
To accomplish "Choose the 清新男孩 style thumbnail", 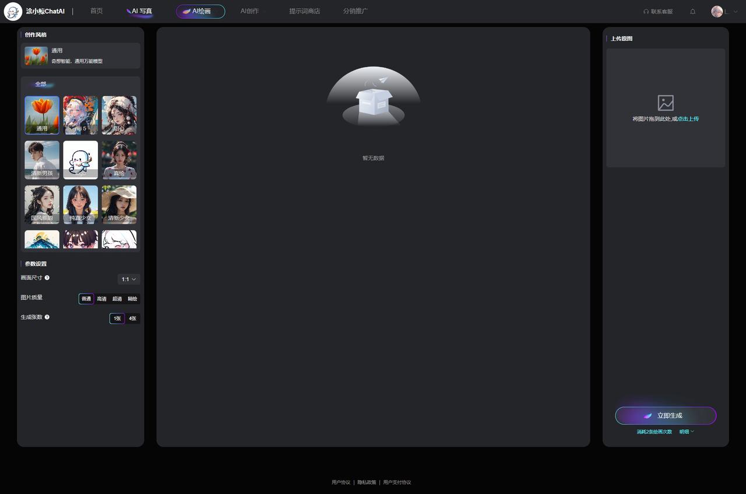I will [42, 160].
